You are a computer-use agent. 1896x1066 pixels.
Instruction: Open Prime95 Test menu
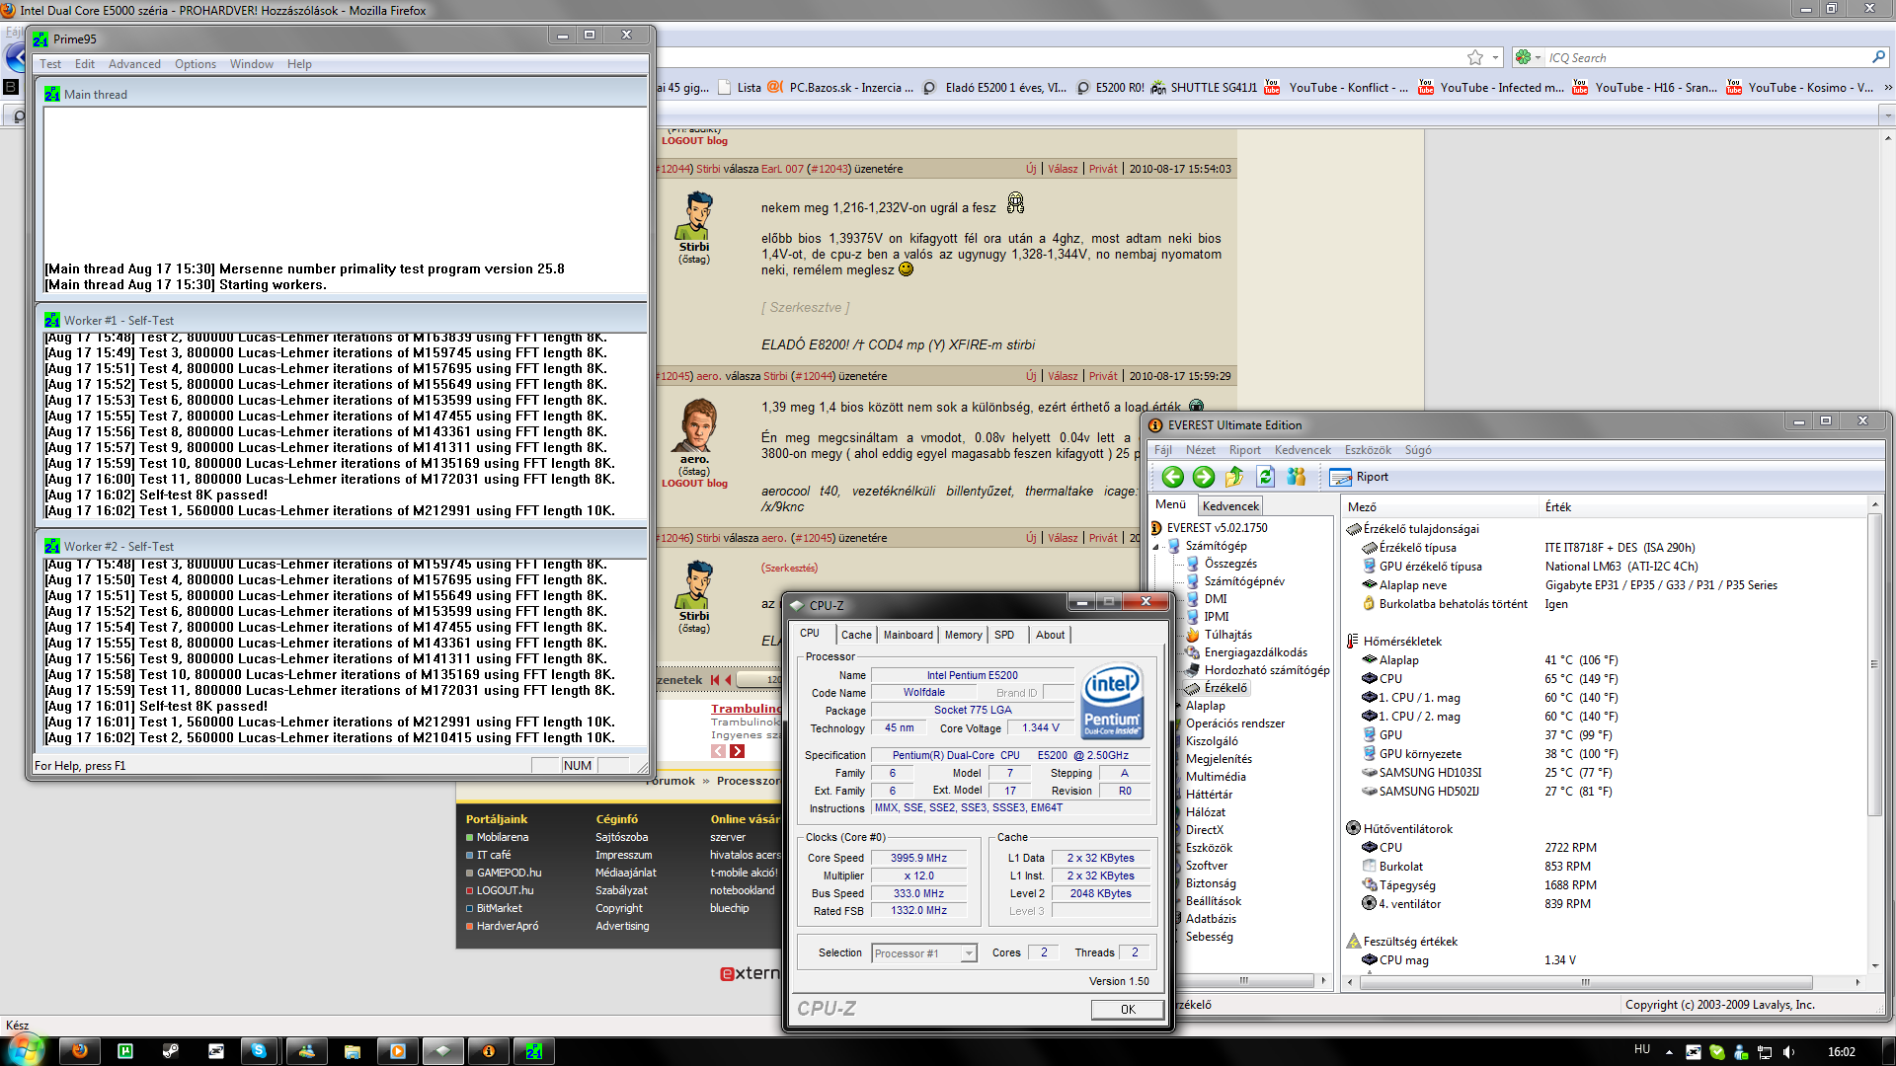(x=50, y=64)
